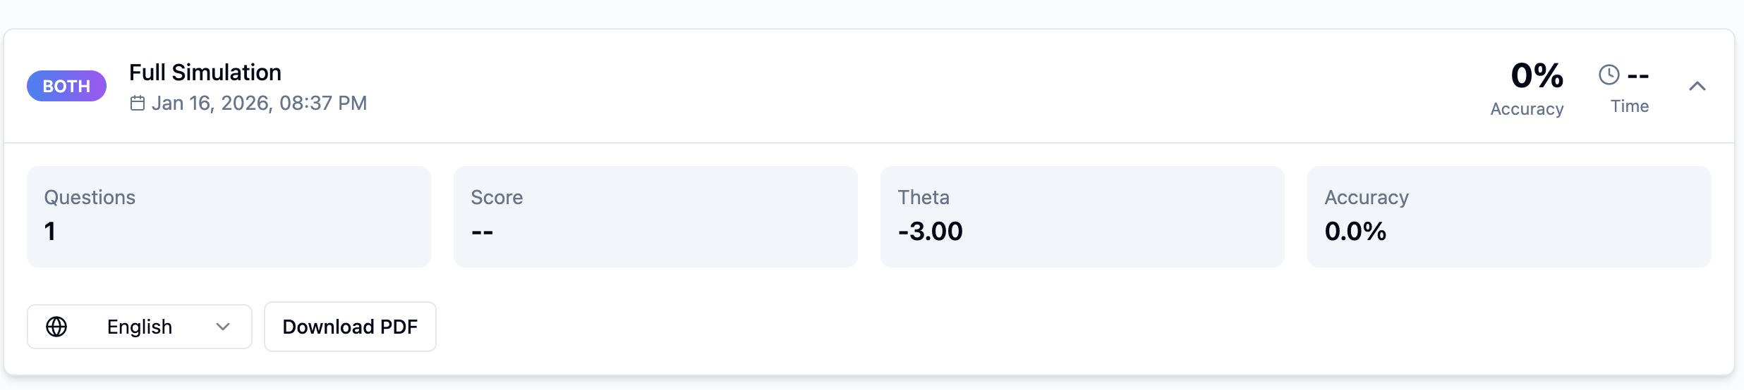Viewport: 1744px width, 390px height.
Task: Click the globe icon in language selector
Action: [x=56, y=327]
